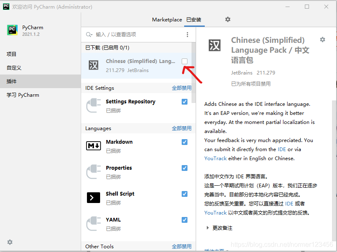Select the YAML plugin name
This screenshot has height=252, width=337.
tap(113, 220)
